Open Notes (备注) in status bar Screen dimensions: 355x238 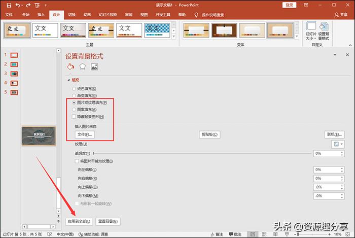(x=217, y=234)
